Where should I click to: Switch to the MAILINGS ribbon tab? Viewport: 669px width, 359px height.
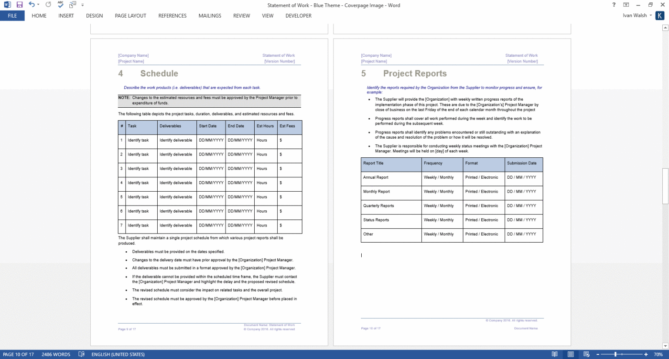[x=210, y=16]
